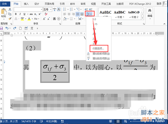Switch to the 页面布局 ribbon tab
168x124 pixels.
click(49, 4)
